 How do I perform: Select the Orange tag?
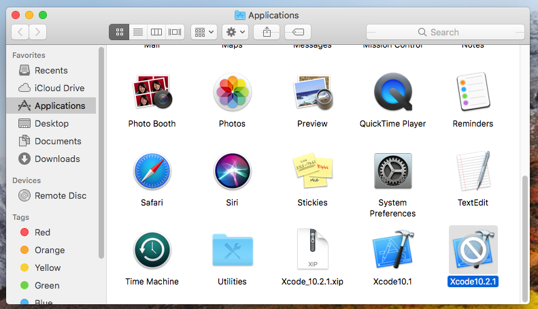point(51,250)
